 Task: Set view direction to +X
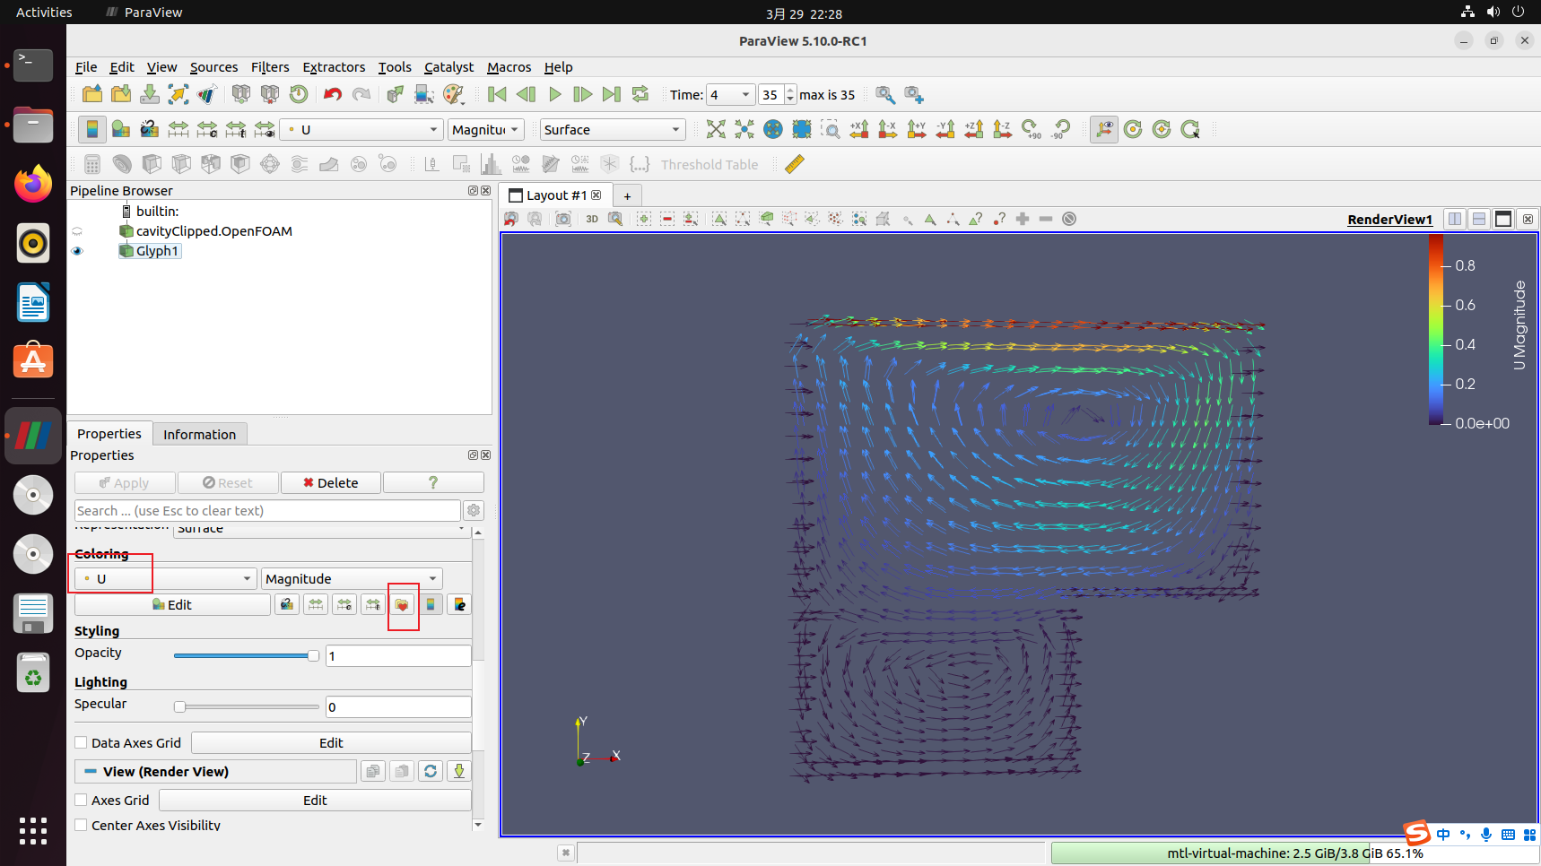pos(859,129)
